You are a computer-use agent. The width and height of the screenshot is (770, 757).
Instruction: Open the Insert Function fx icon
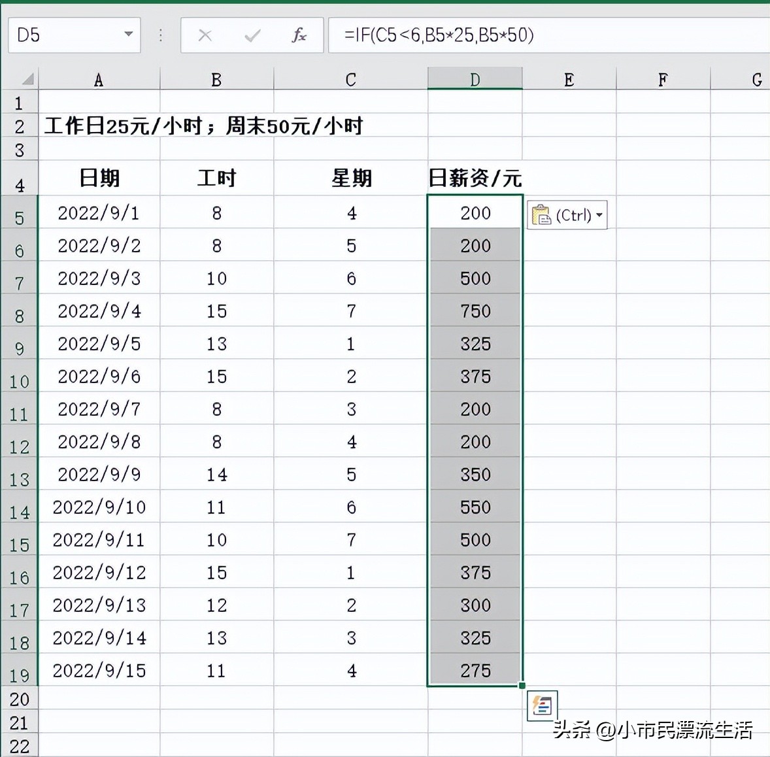[299, 35]
